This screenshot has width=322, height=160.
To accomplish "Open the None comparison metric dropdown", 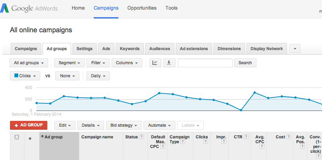I will point(67,76).
